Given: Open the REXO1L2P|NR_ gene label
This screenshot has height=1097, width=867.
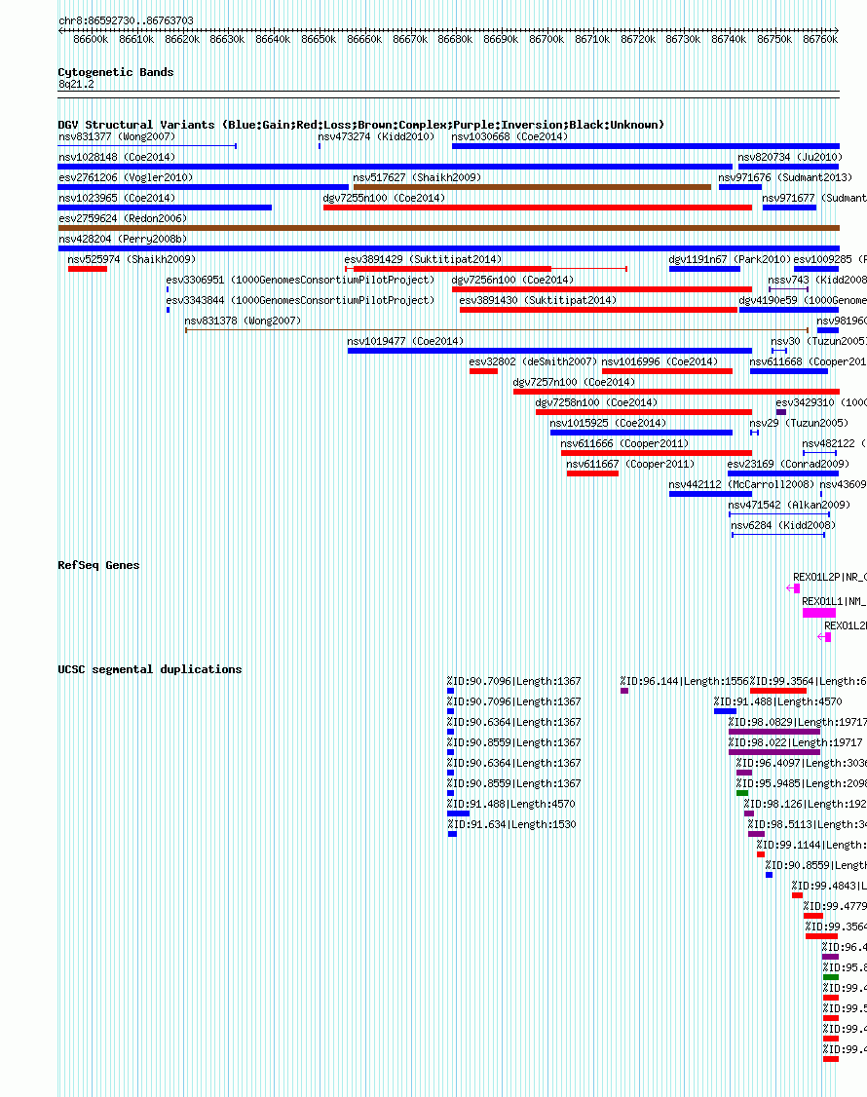Looking at the screenshot, I should coord(830,577).
